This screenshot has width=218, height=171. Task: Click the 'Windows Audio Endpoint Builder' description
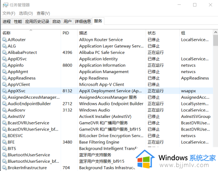pos(111,104)
